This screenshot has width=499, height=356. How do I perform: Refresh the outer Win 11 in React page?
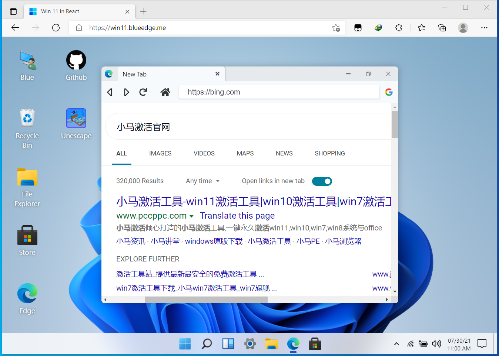pos(56,28)
